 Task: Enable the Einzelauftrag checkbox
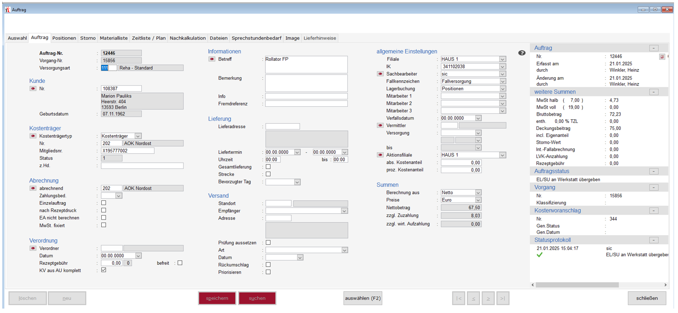[x=104, y=203]
